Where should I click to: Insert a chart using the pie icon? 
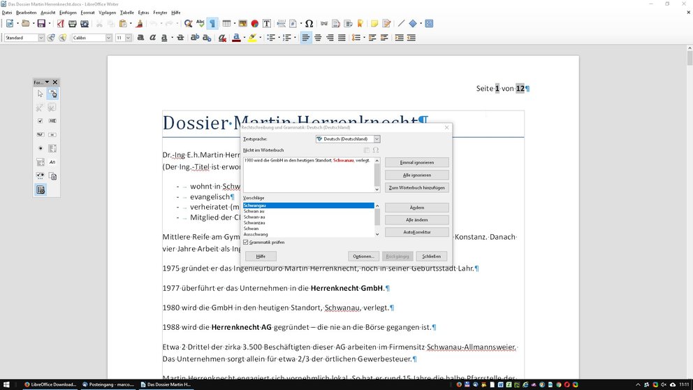click(x=254, y=24)
